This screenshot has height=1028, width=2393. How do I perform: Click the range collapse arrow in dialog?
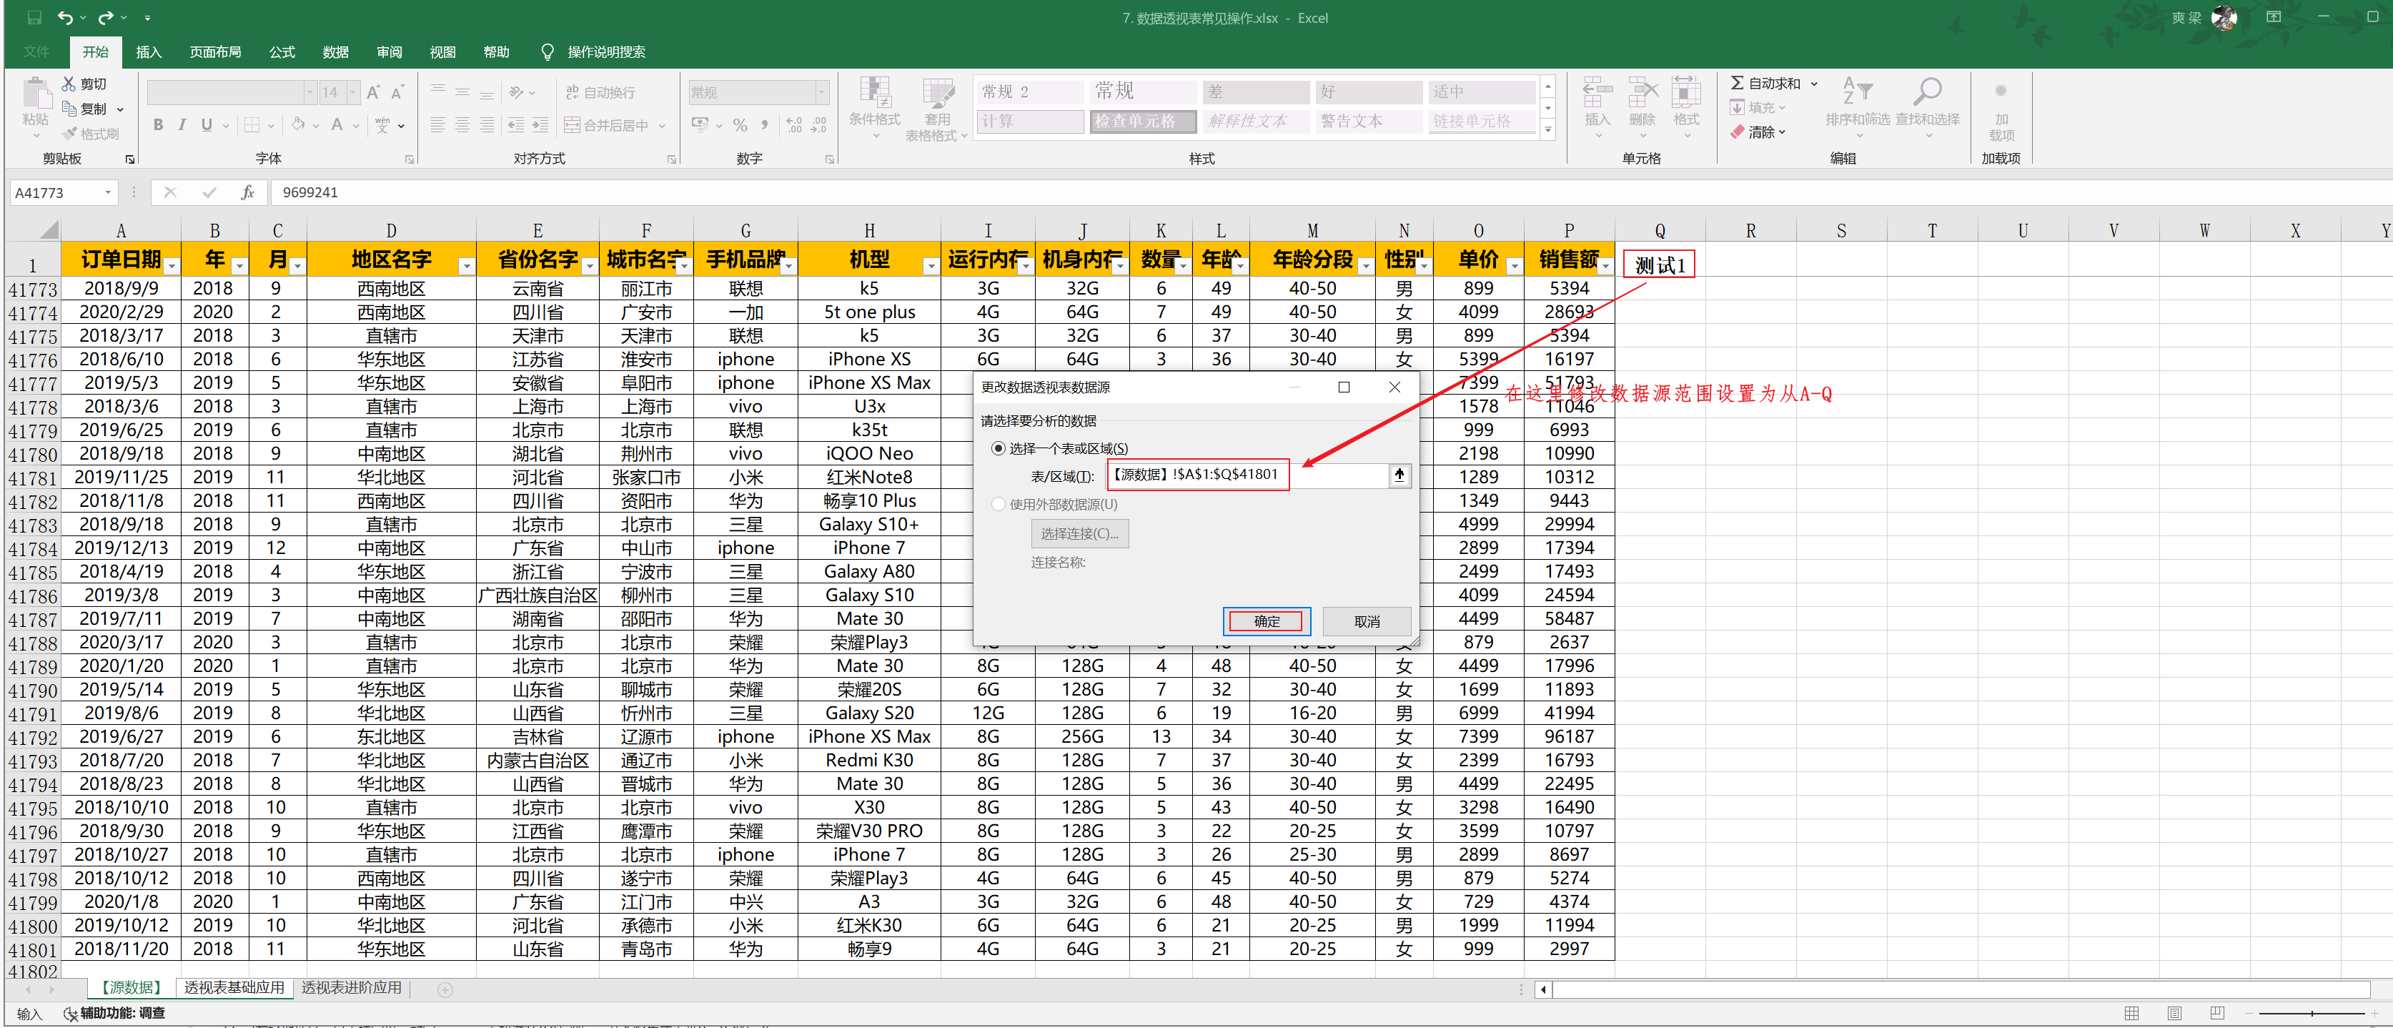pos(1399,475)
